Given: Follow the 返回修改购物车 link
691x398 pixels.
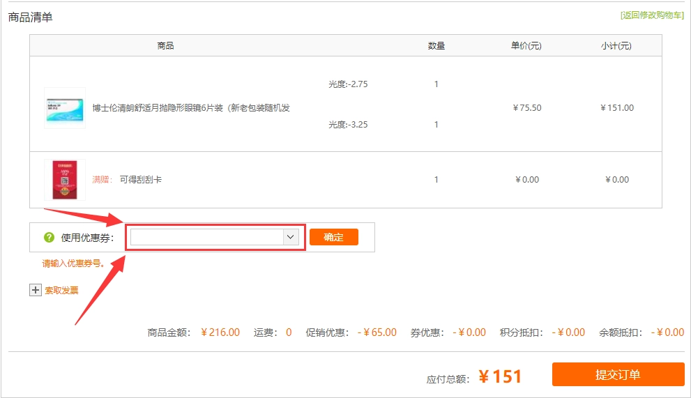Looking at the screenshot, I should coord(651,15).
